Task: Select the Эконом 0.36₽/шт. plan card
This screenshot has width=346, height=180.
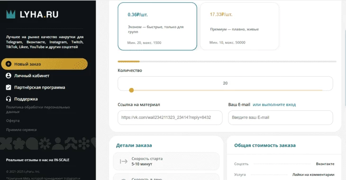Action: [157, 27]
